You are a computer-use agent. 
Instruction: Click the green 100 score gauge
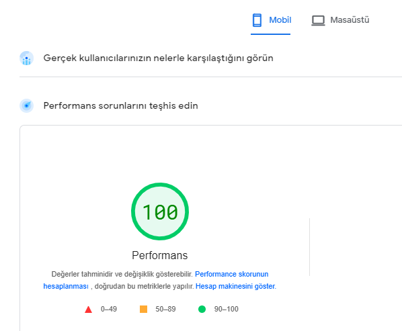[160, 211]
